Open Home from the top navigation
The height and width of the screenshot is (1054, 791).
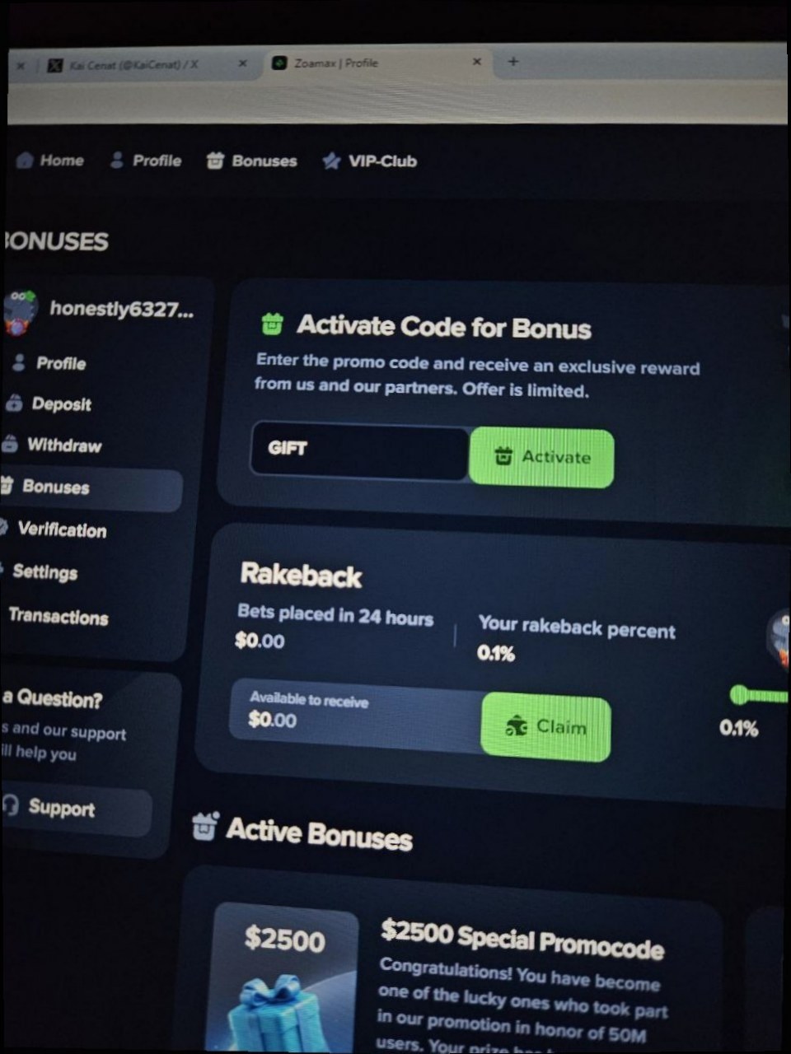tap(50, 160)
